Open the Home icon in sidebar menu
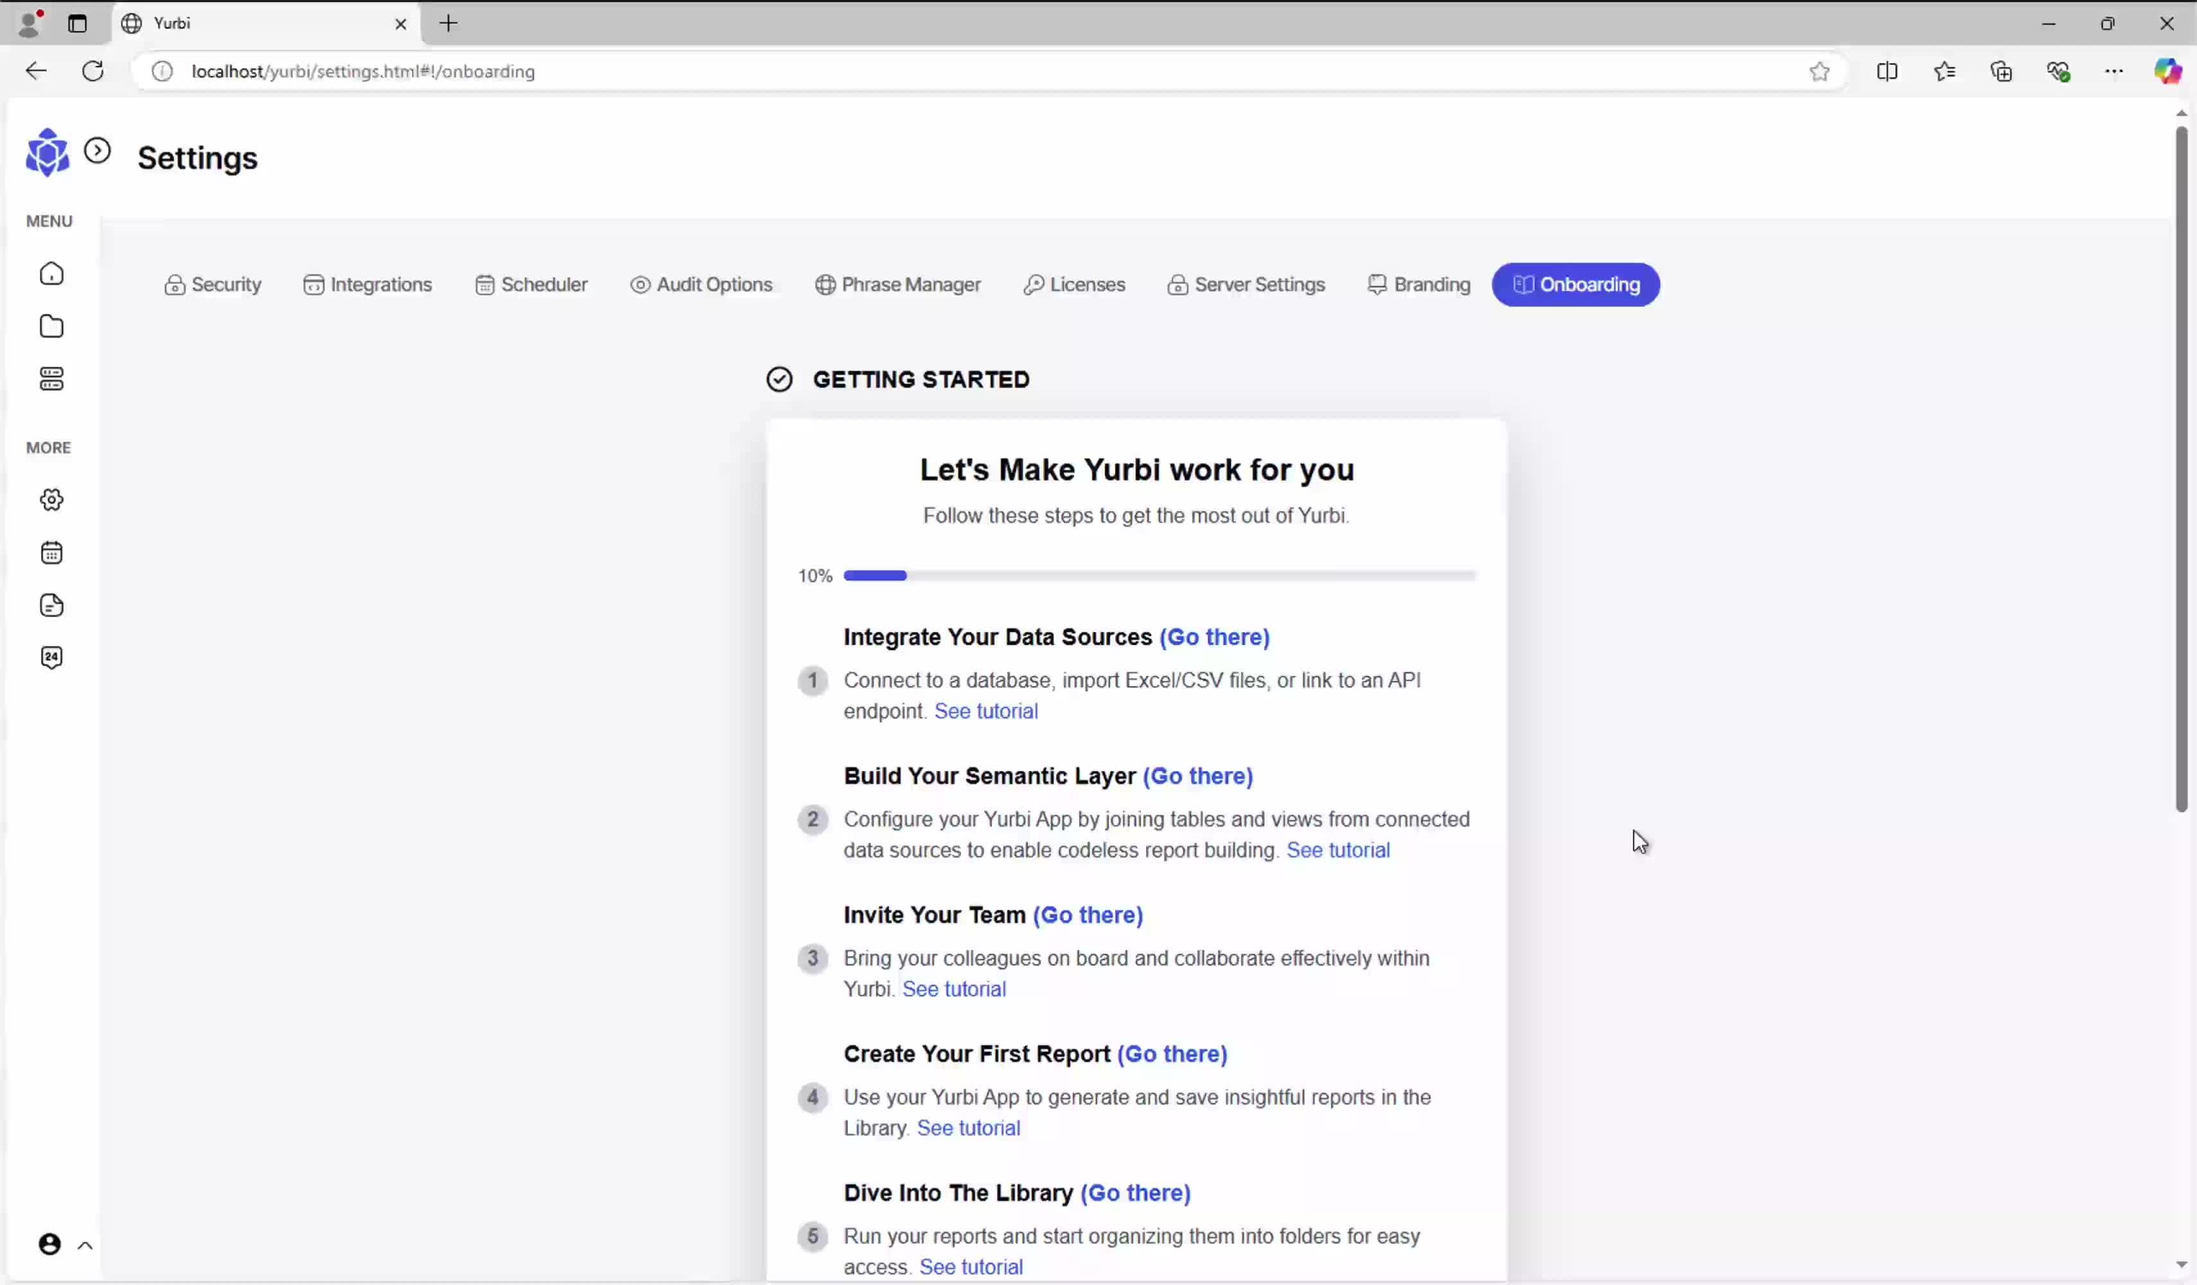Screen dimensions: 2197x1285 click(x=51, y=274)
